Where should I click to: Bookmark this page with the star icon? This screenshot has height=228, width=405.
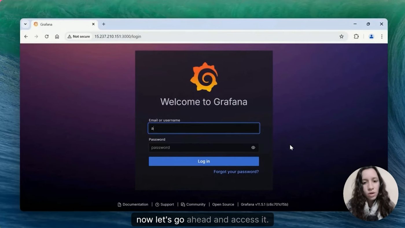point(341,36)
